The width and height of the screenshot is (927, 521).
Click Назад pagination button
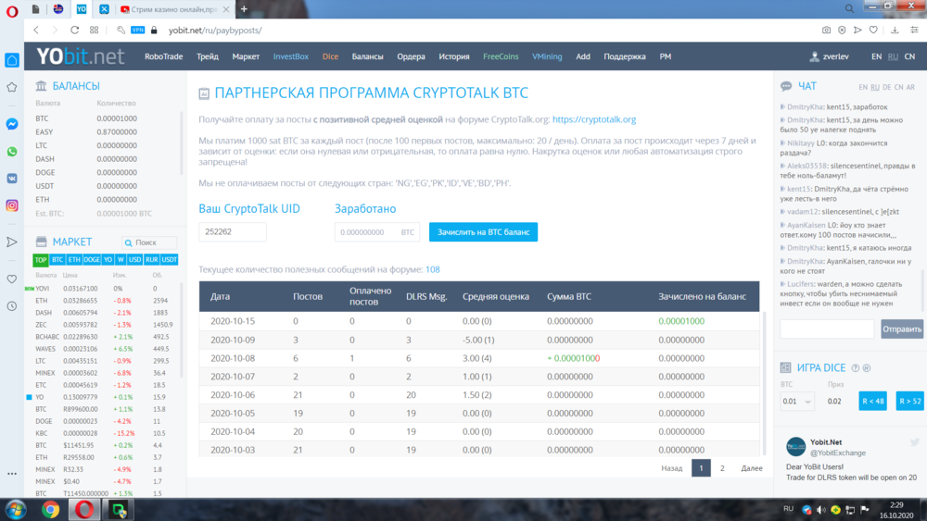coord(671,468)
